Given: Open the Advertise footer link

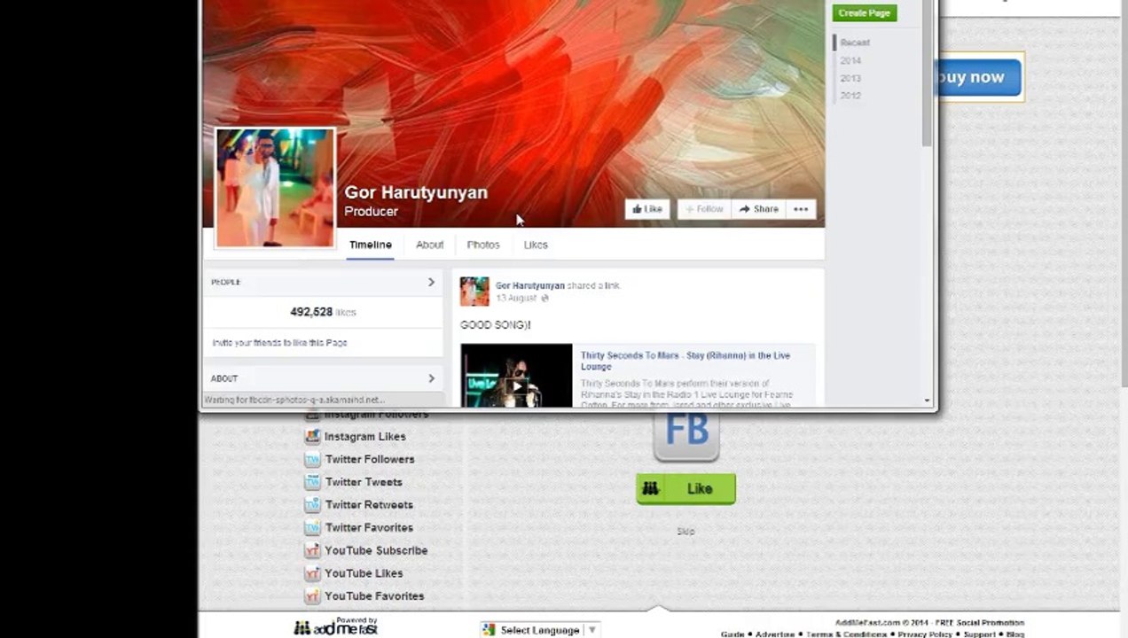Looking at the screenshot, I should pos(776,634).
